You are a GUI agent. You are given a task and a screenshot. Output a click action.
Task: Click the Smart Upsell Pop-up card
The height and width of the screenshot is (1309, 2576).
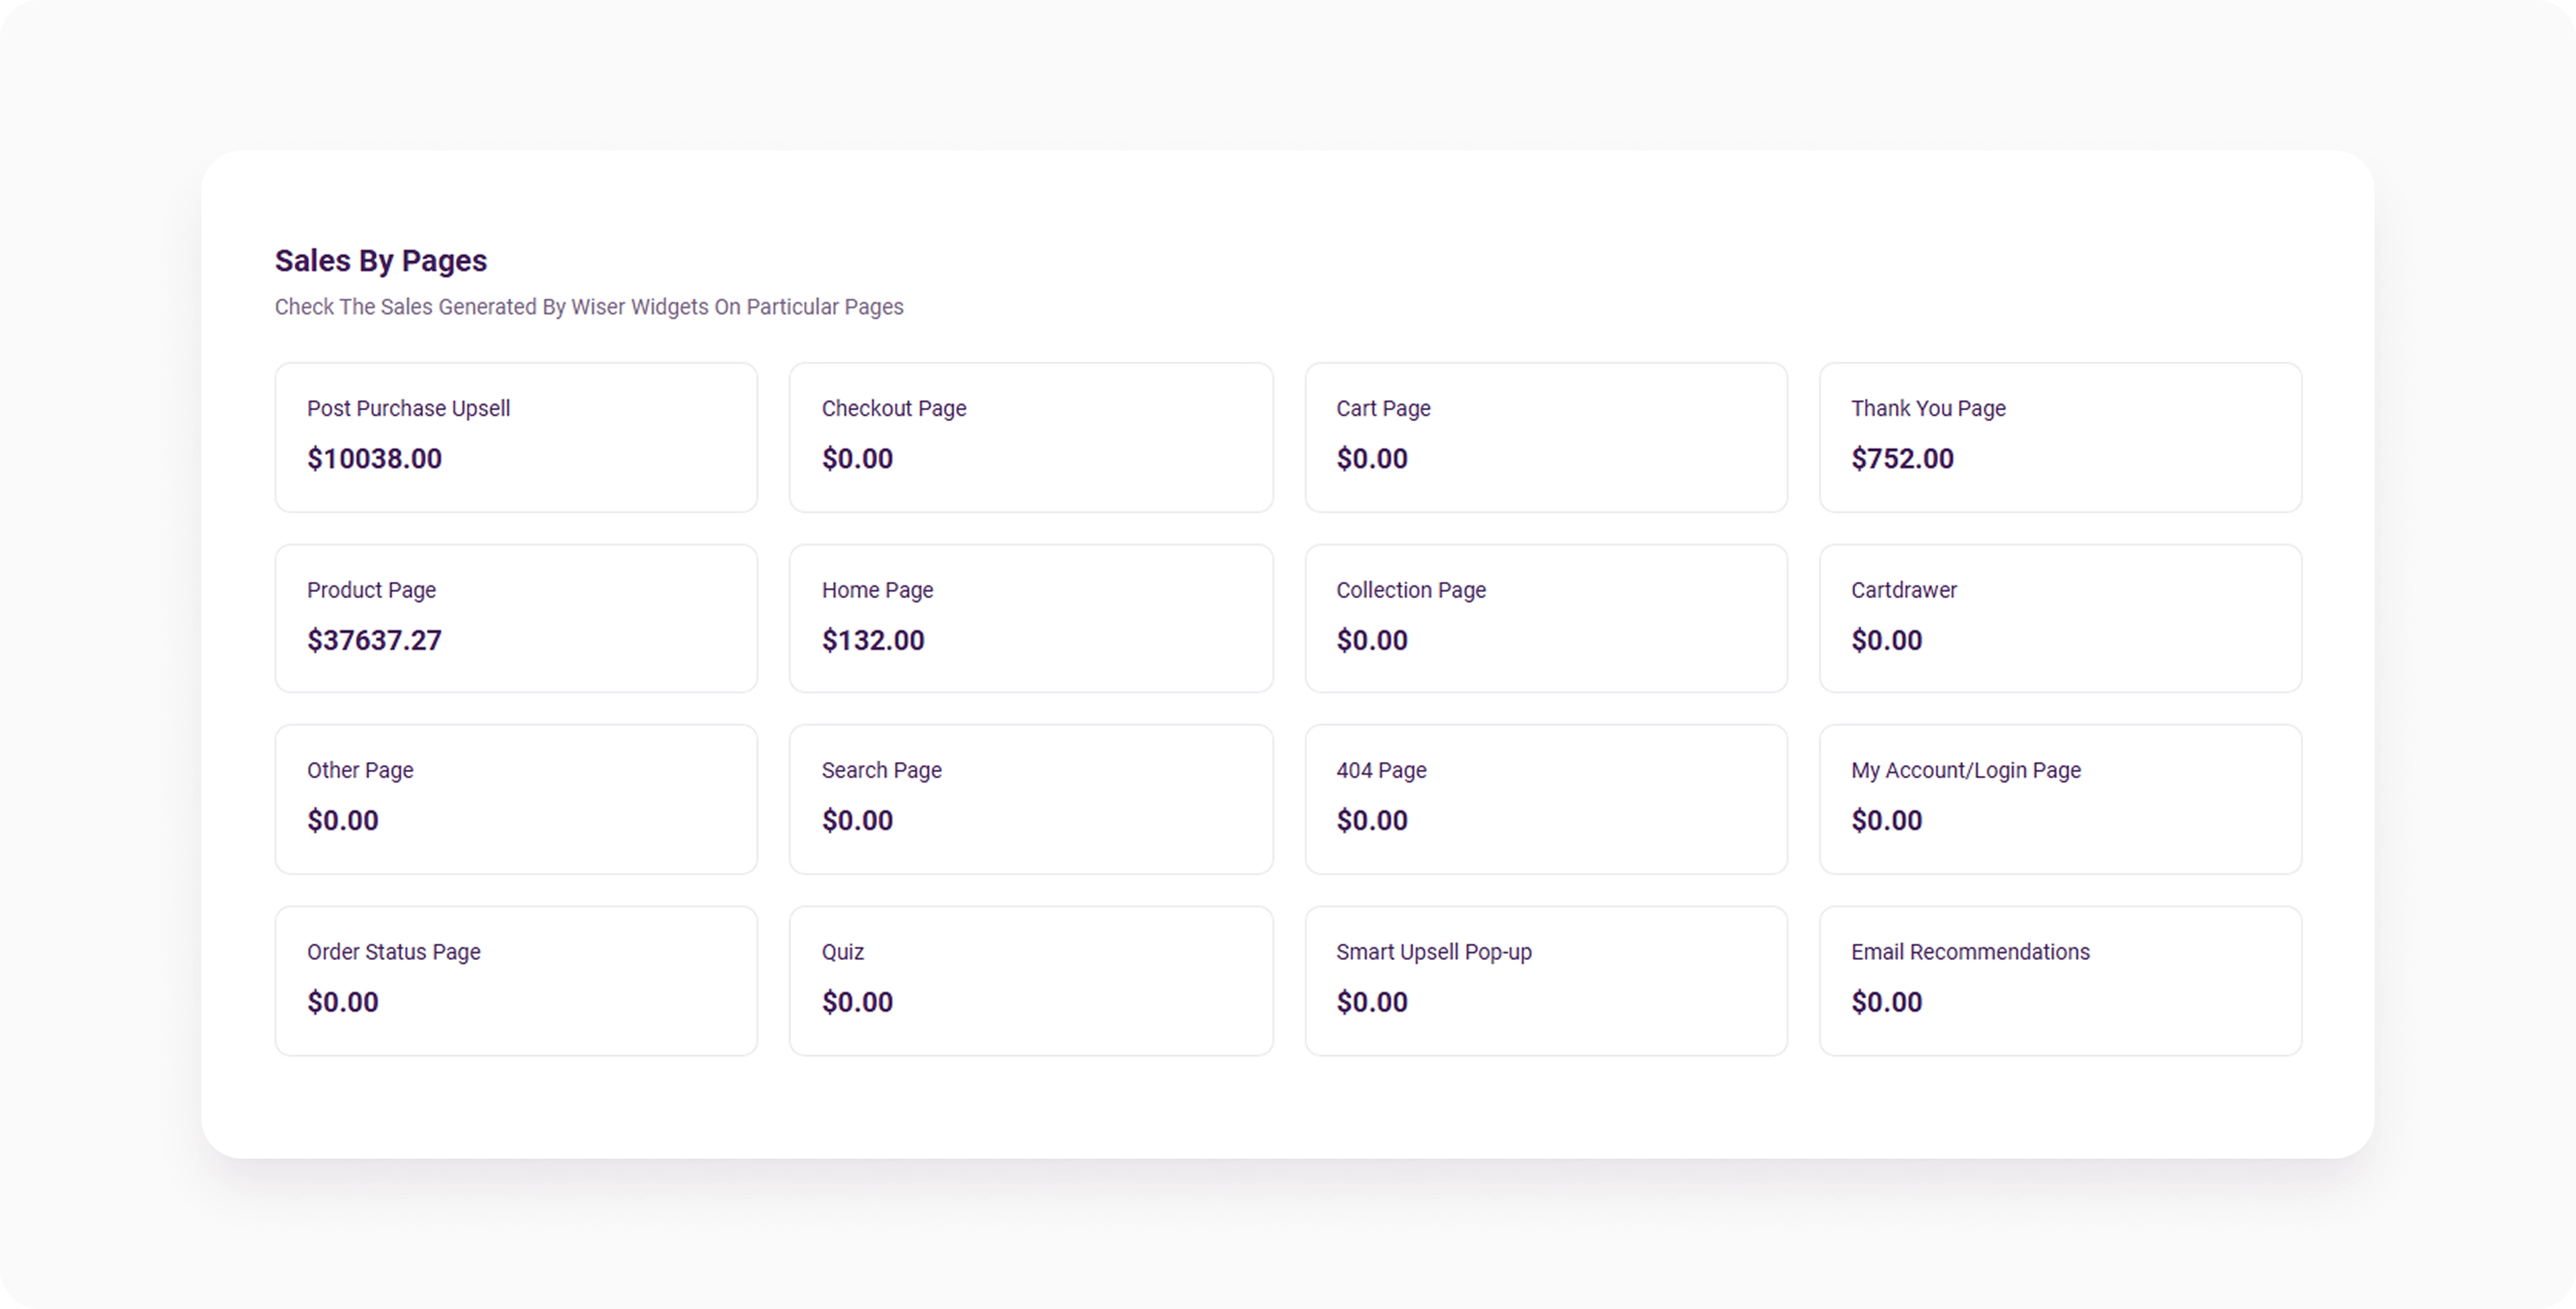pyautogui.click(x=1546, y=981)
